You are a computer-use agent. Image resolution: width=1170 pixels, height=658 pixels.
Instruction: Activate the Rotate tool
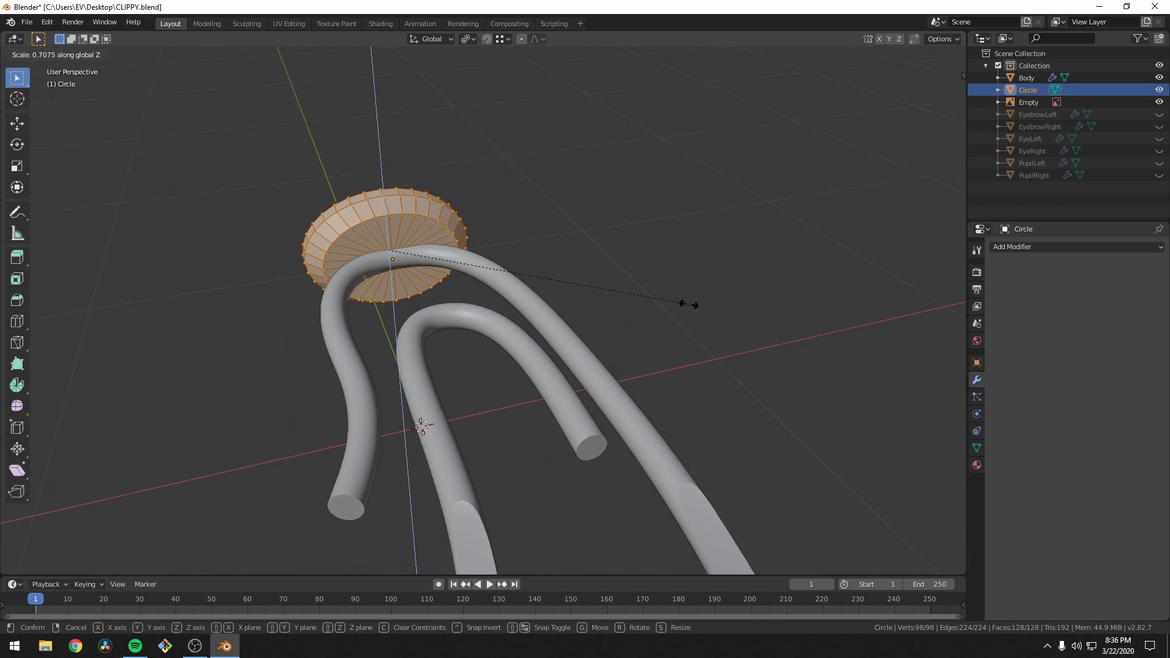[x=16, y=145]
